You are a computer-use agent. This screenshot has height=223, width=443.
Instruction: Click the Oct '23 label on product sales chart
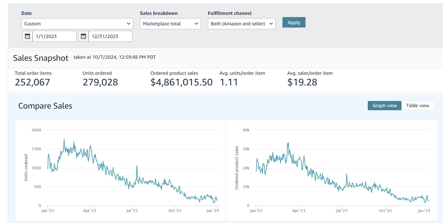tap(385, 211)
